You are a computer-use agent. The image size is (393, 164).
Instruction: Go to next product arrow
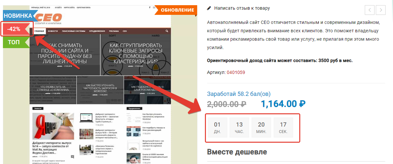[381, 10]
